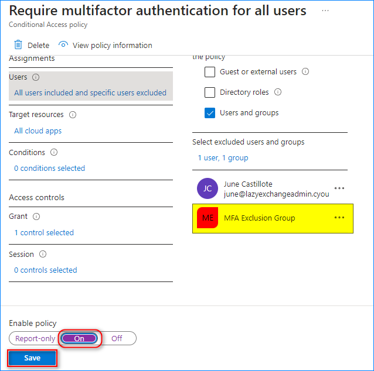Click the View policy information label
Image resolution: width=374 pixels, height=371 pixels.
click(113, 45)
